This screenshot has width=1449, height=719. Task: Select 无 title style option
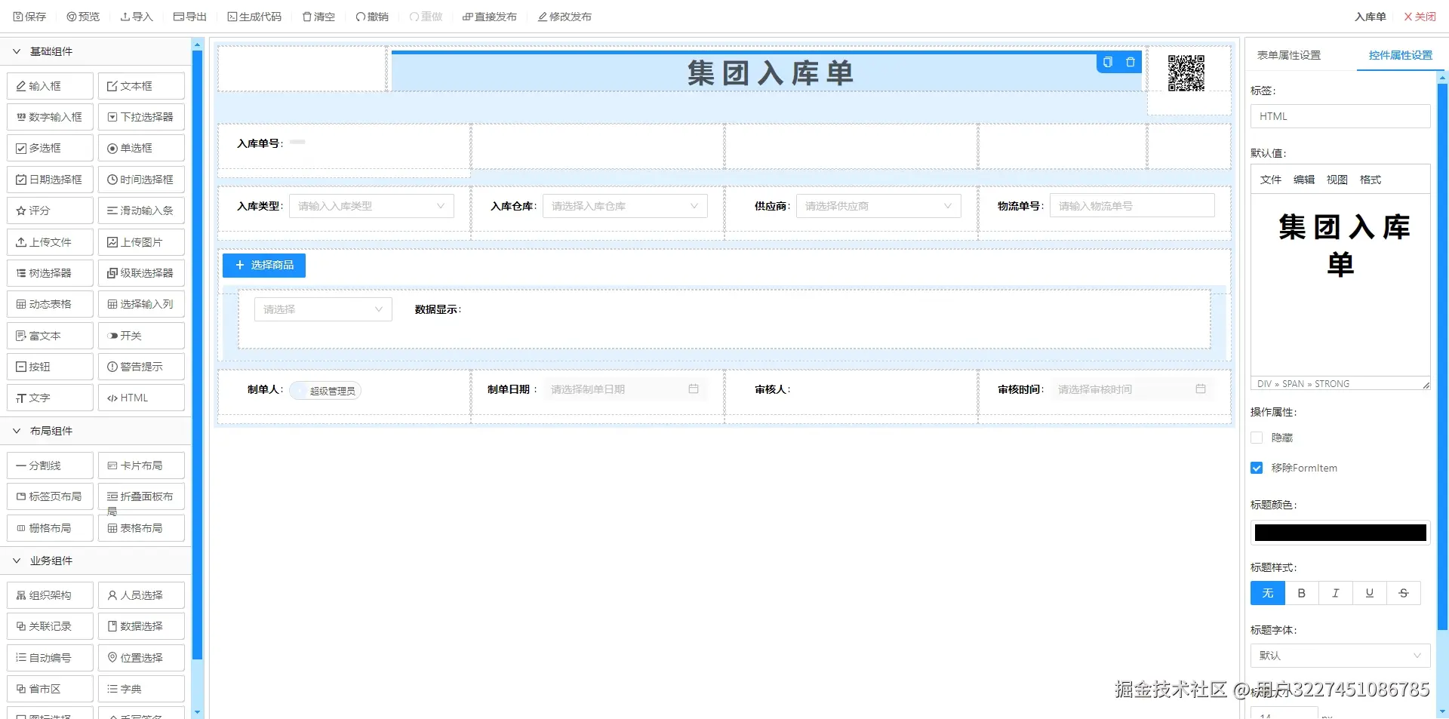(x=1268, y=593)
